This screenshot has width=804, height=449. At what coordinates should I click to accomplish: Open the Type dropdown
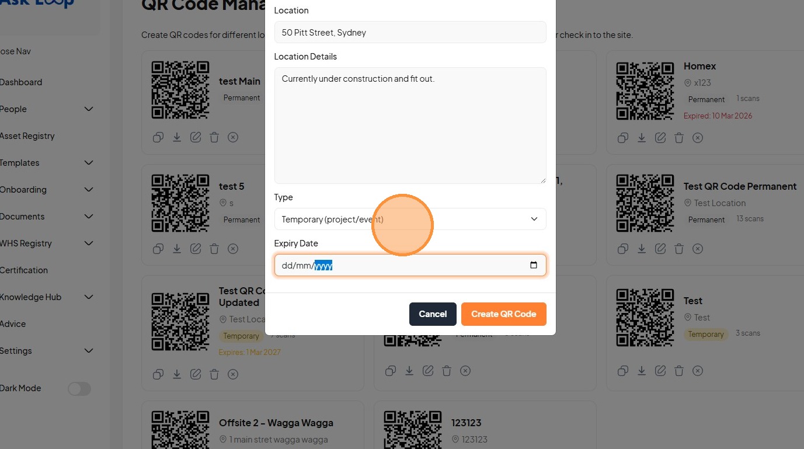coord(410,219)
